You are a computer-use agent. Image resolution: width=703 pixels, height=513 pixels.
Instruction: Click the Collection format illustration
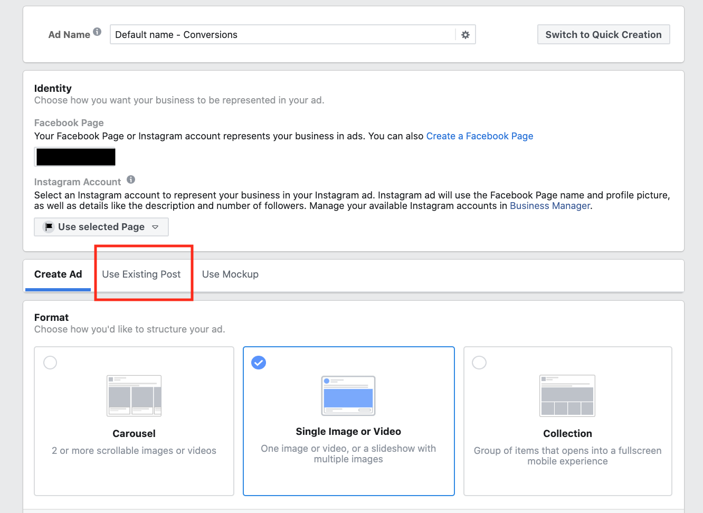pyautogui.click(x=567, y=396)
